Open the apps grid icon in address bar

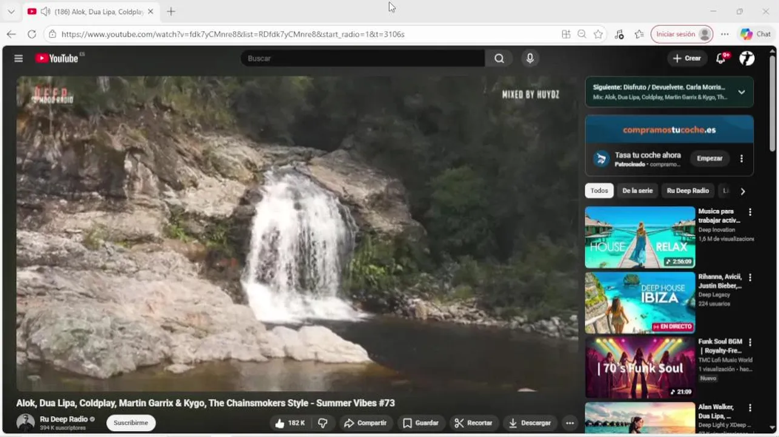click(x=566, y=34)
